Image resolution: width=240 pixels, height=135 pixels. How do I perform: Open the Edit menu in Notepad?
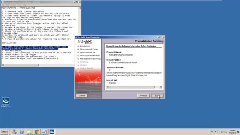(7, 5)
